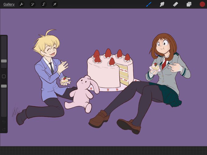
Task: Tap the redo arrow on sidebar
Action: coord(4,129)
